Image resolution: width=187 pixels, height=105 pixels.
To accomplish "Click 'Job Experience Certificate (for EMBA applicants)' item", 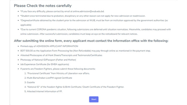I will pos(45,64).
